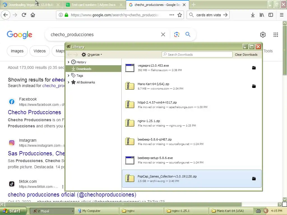Open the Downloads toolbar arrow icon

click(x=253, y=15)
